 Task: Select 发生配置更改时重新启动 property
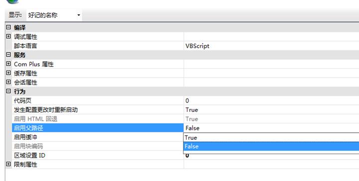[98, 109]
